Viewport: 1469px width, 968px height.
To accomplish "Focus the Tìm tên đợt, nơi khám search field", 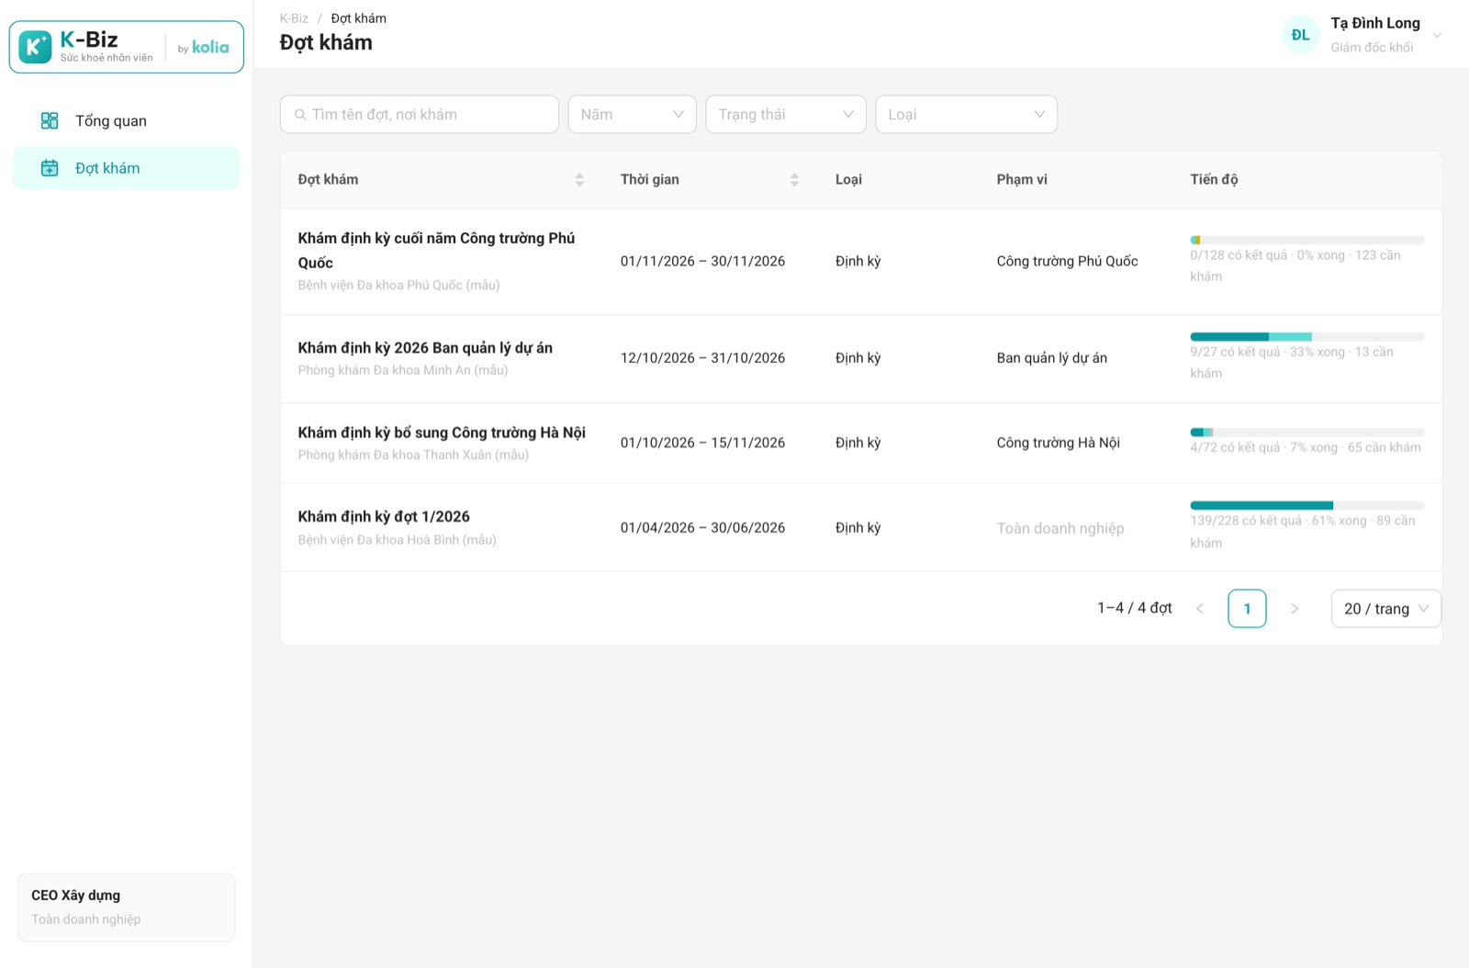I will click(x=420, y=115).
